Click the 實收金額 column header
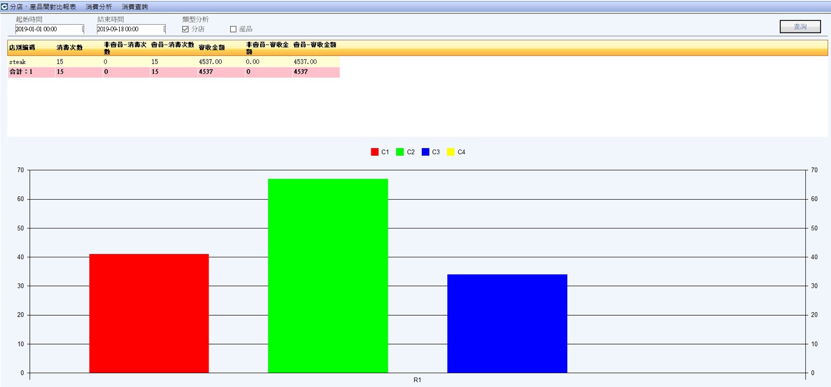 coord(212,48)
